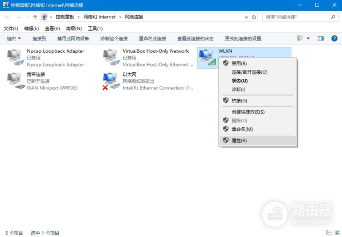Viewport: 342px width, 237px height.
Task: Maximize the network connections window
Action: 317,5
